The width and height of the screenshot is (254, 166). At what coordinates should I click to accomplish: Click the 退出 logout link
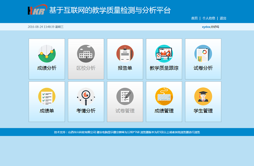click(x=223, y=18)
